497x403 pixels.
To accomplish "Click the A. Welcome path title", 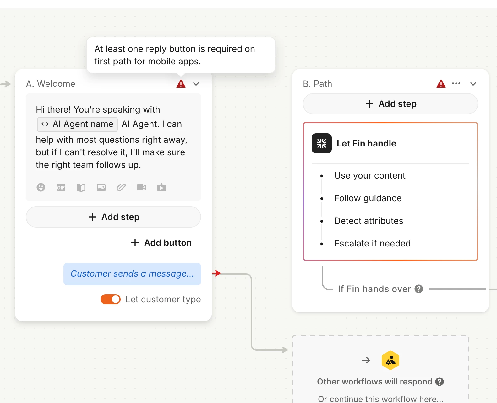I will pyautogui.click(x=51, y=84).
